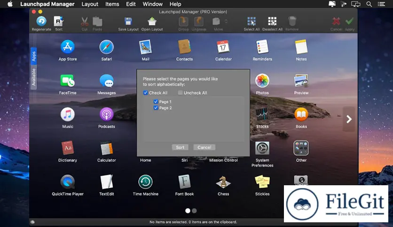
Task: Select the Contacts app icon
Action: 184,47
